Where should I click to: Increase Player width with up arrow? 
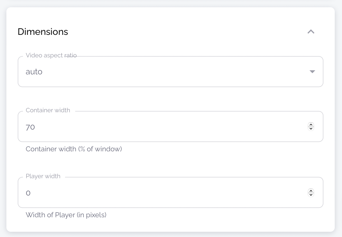click(x=311, y=191)
